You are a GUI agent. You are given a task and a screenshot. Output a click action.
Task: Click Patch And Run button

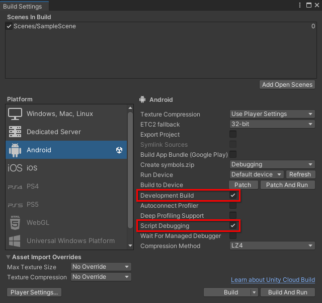coord(287,185)
